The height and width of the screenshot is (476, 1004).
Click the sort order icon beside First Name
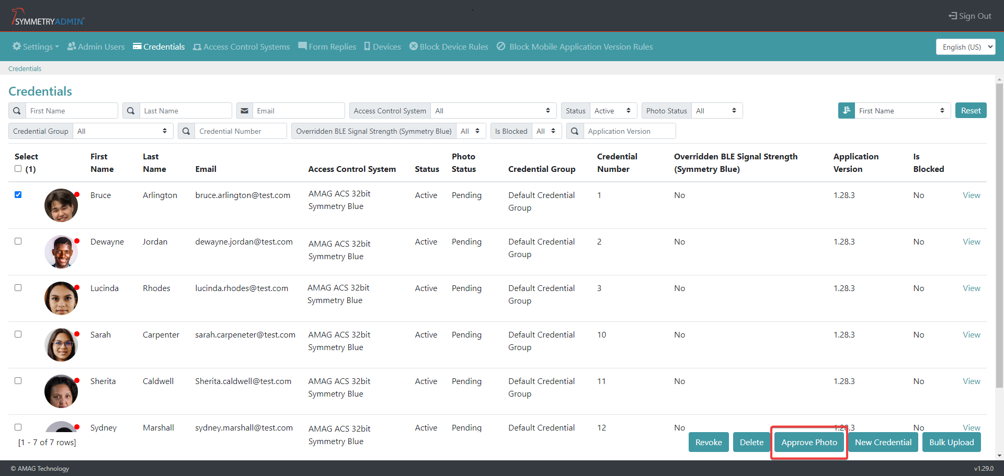coord(846,111)
